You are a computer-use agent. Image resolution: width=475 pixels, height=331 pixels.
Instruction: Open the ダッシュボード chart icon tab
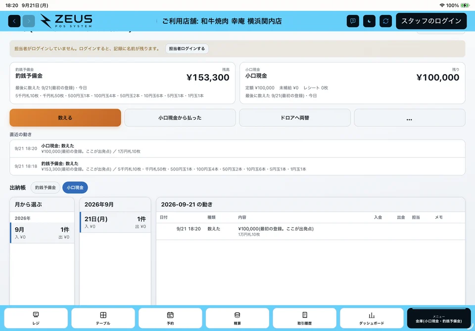(x=372, y=318)
